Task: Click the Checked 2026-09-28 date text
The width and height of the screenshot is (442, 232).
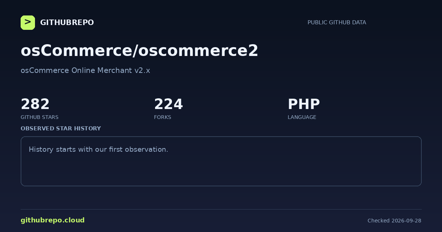Action: 394,221
